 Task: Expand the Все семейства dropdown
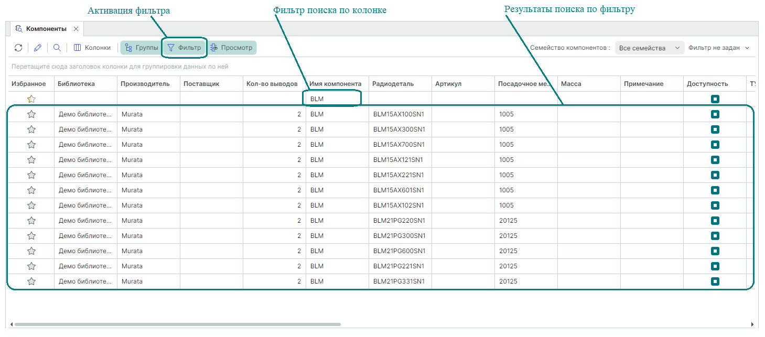tap(649, 48)
